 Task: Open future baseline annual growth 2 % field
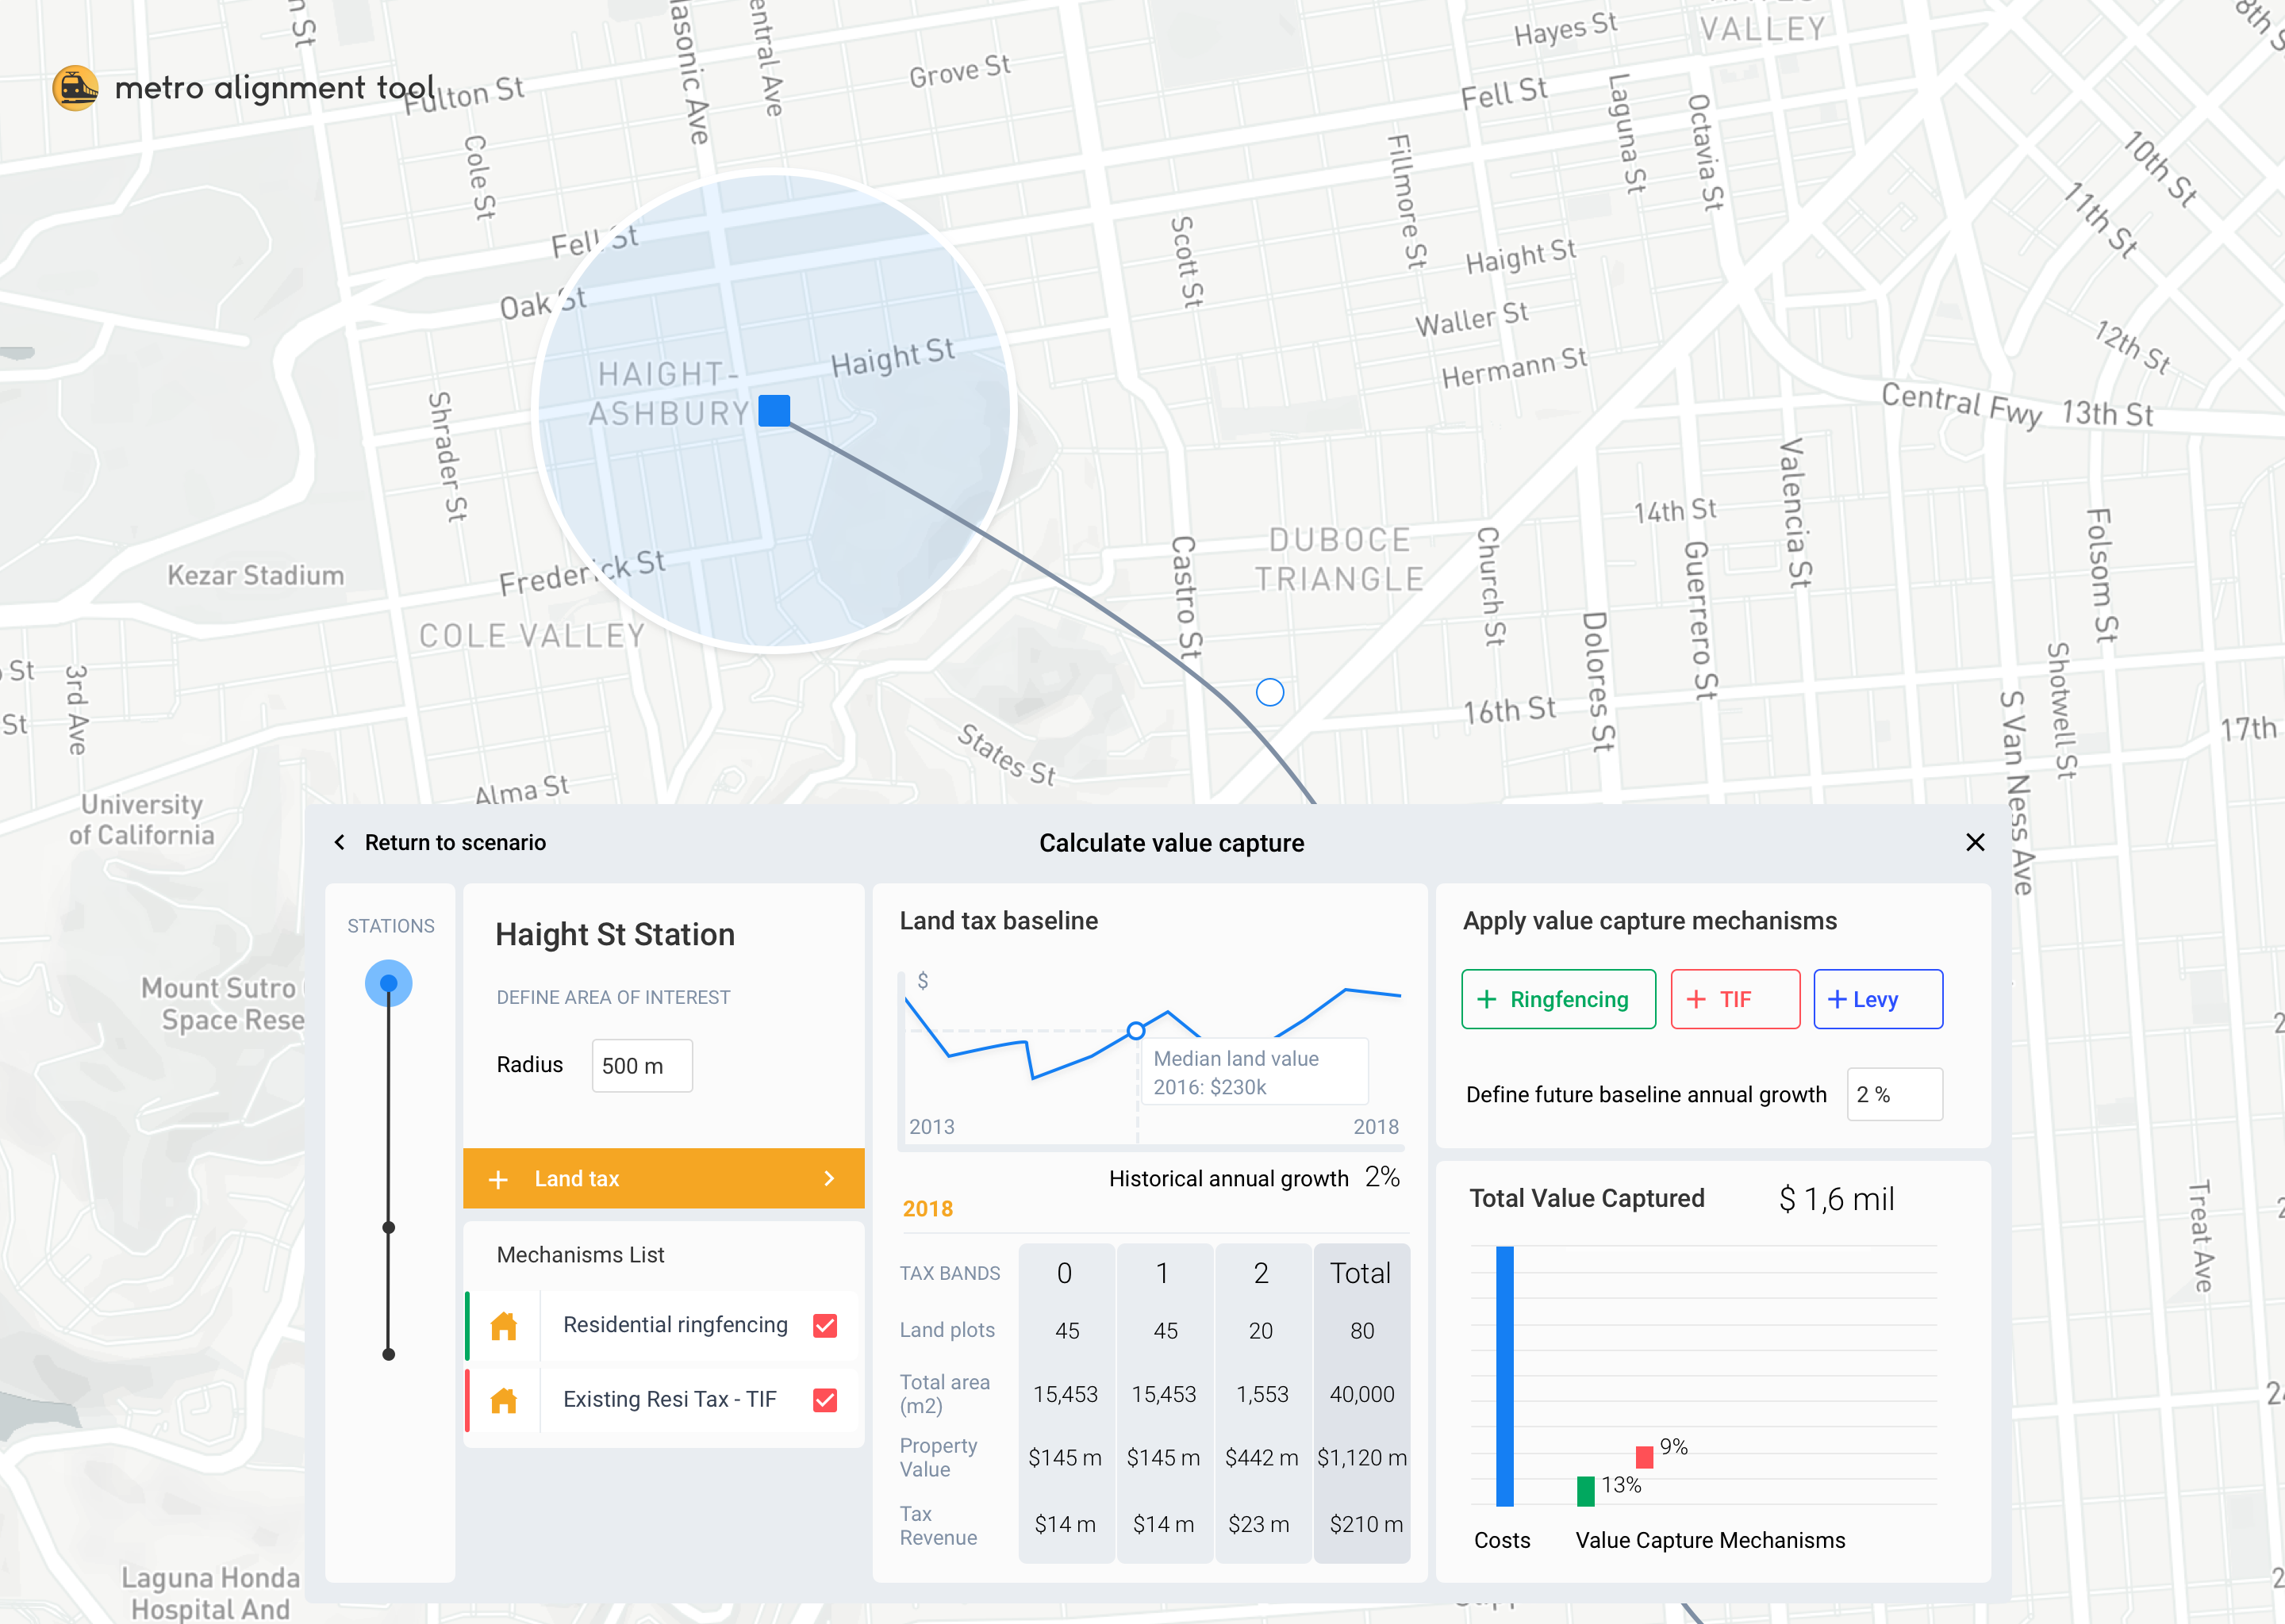1893,1094
